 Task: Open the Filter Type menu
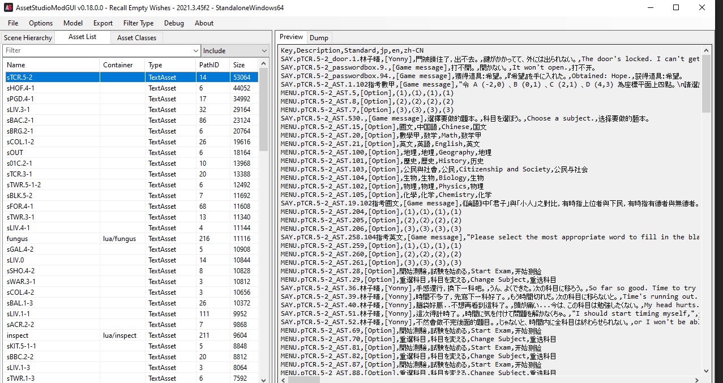(x=138, y=23)
